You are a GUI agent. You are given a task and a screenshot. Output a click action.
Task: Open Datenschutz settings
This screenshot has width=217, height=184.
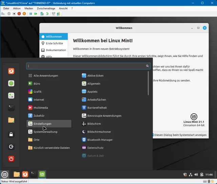coord(93,148)
